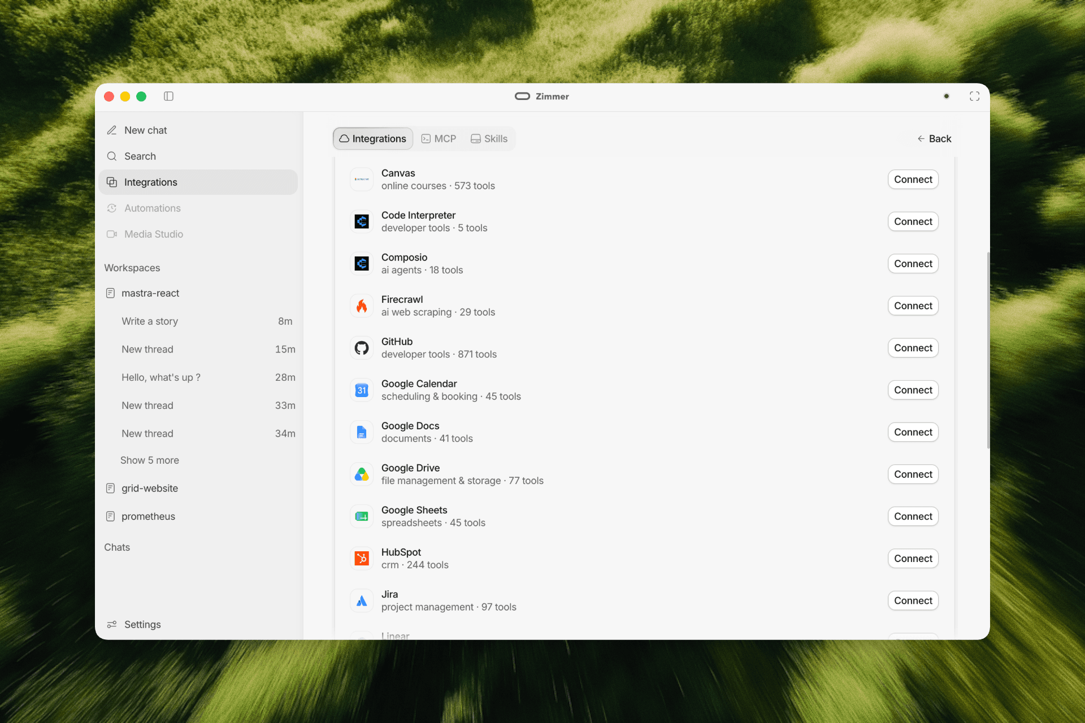1085x723 pixels.
Task: Click the Google Drive icon
Action: click(x=362, y=474)
